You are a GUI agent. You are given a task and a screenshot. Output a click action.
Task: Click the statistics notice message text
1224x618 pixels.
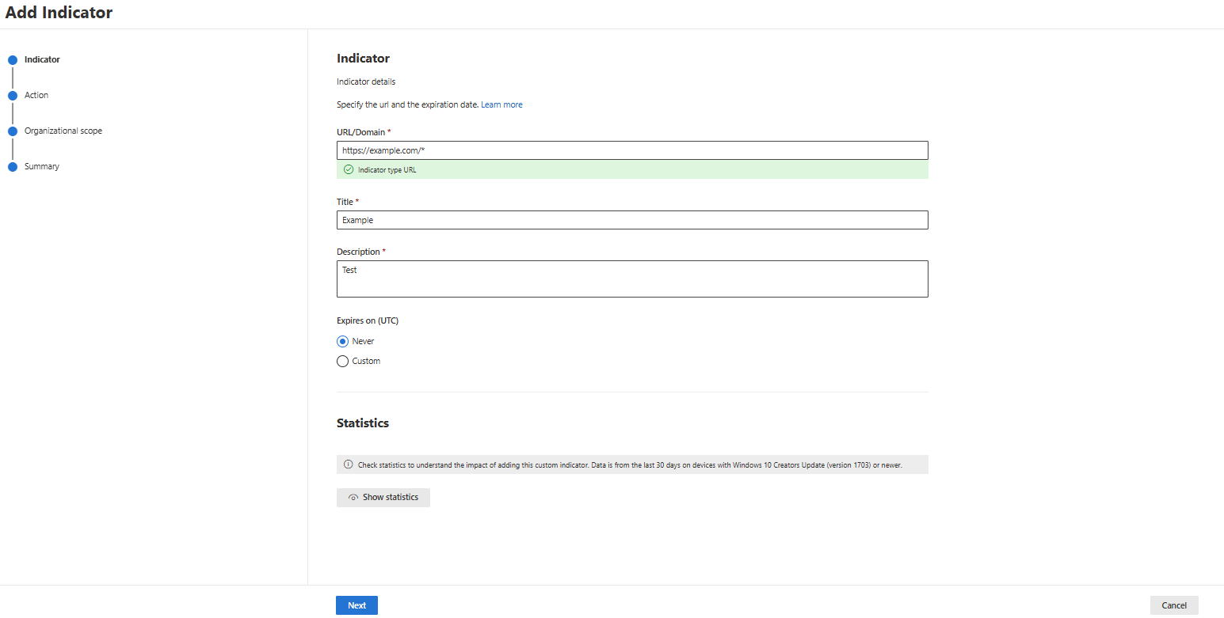(630, 465)
